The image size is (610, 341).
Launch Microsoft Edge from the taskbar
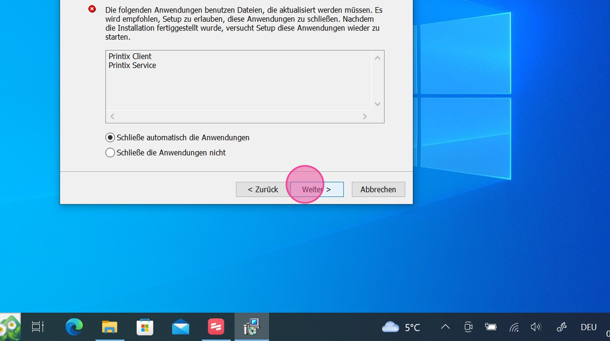[74, 327]
